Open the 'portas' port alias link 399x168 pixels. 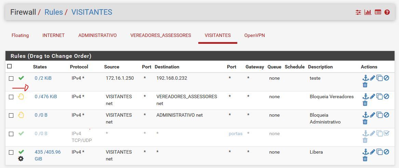(x=235, y=133)
